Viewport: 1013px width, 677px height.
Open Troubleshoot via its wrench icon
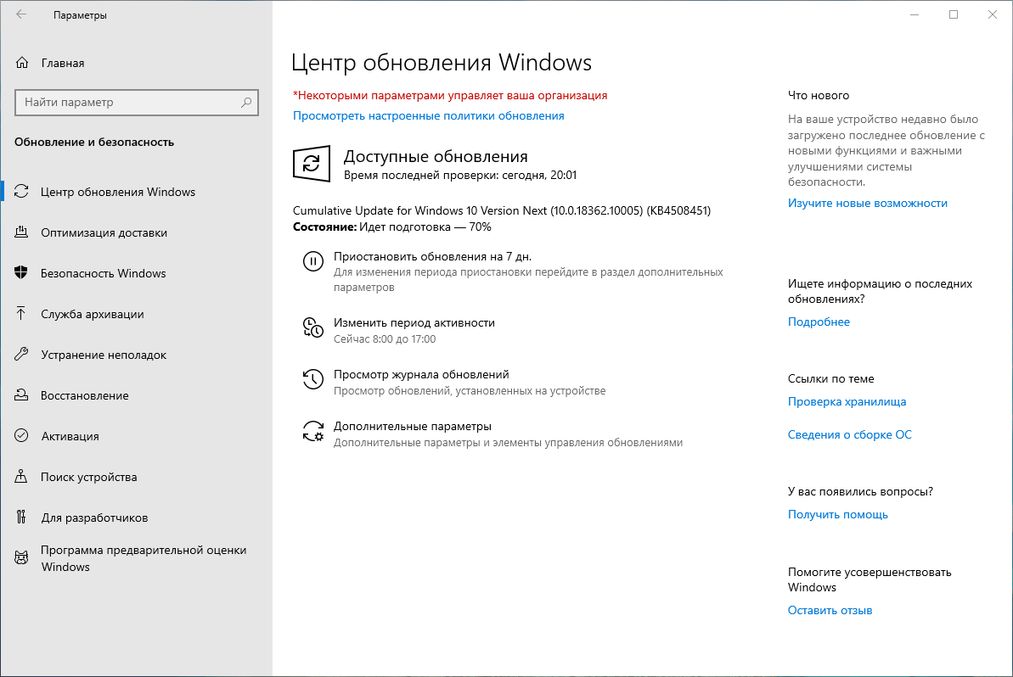point(21,355)
